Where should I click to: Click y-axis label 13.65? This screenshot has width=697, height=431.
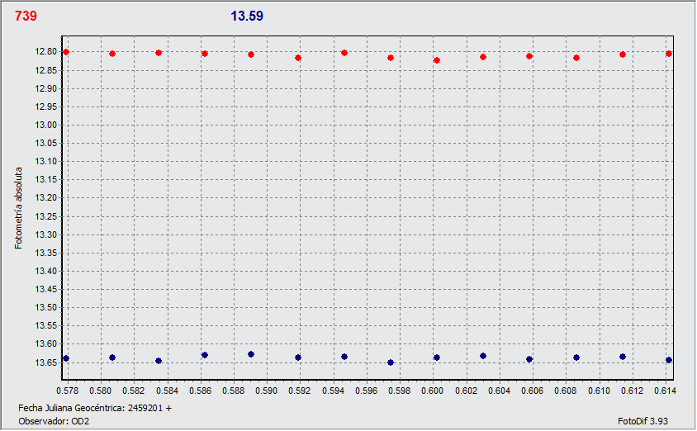pos(46,362)
